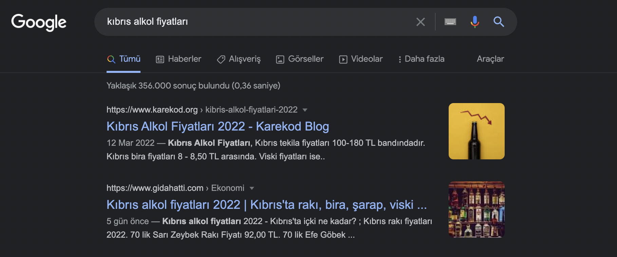Expand the gidahatti.com result options arrow
The height and width of the screenshot is (257, 617).
pos(251,188)
